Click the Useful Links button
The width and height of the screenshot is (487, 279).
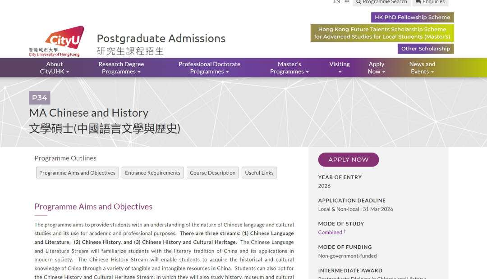point(259,172)
